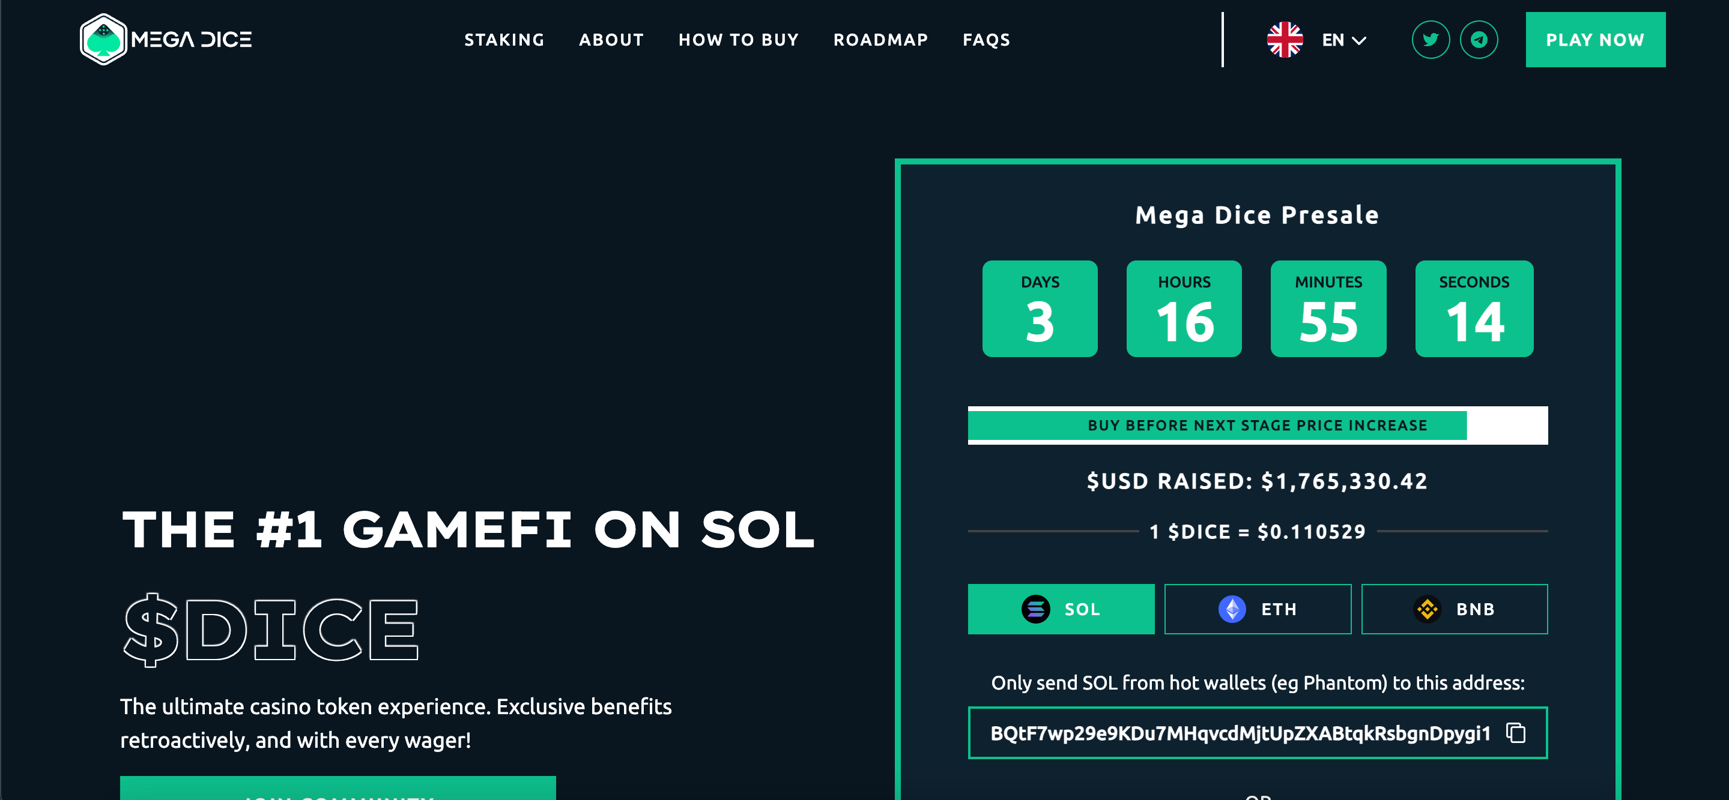
Task: Click the UK flag language icon
Action: 1285,40
